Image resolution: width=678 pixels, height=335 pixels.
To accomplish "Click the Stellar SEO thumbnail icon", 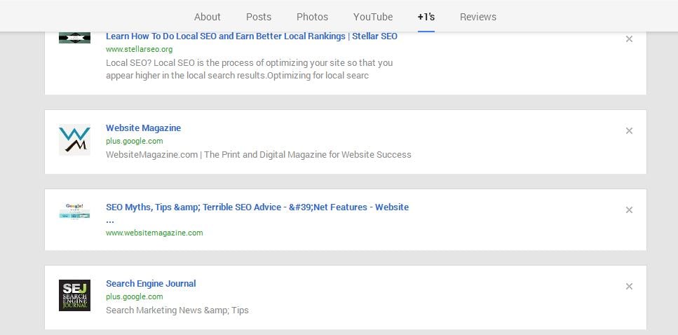I will (74, 38).
